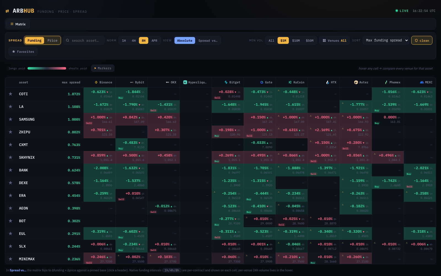Click the Bybit logo header
This screenshot has width=441, height=276.
tap(132, 82)
